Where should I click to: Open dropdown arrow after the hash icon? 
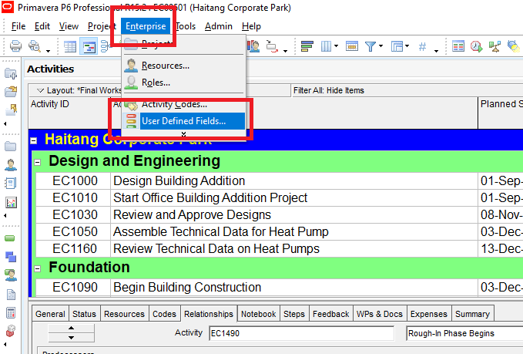click(x=436, y=51)
